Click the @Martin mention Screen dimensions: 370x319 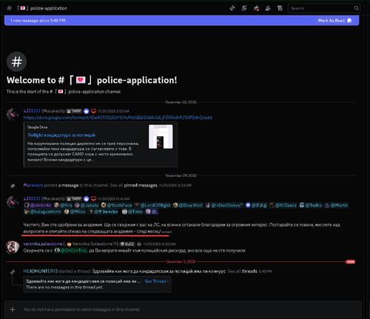coord(337,205)
